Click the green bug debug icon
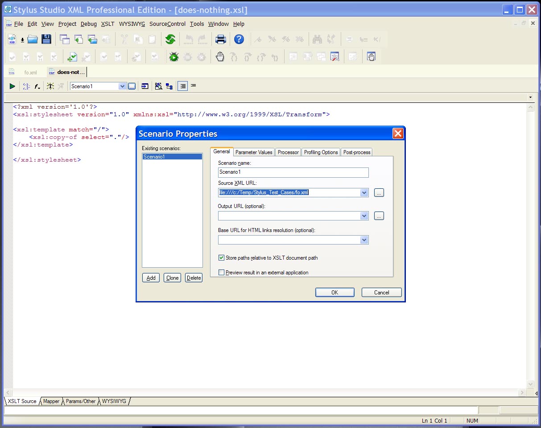Image resolution: width=541 pixels, height=428 pixels. pyautogui.click(x=173, y=57)
